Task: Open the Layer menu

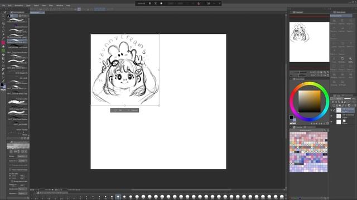Action: (x=28, y=6)
